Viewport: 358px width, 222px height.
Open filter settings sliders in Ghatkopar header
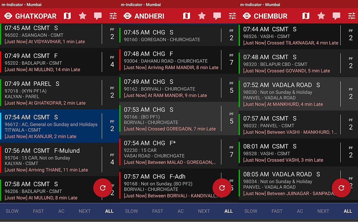click(x=113, y=16)
